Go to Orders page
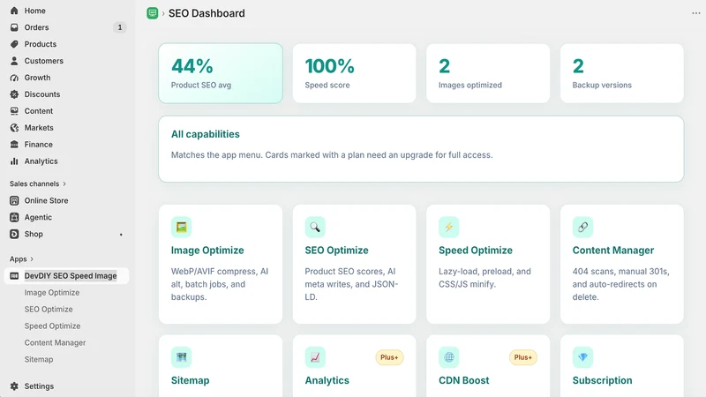Image resolution: width=706 pixels, height=397 pixels. (x=36, y=27)
